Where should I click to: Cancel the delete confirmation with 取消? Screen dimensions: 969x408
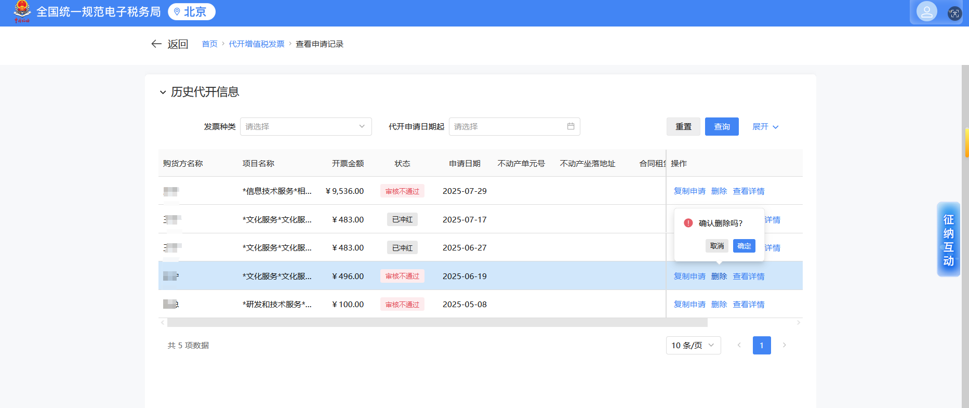point(717,246)
